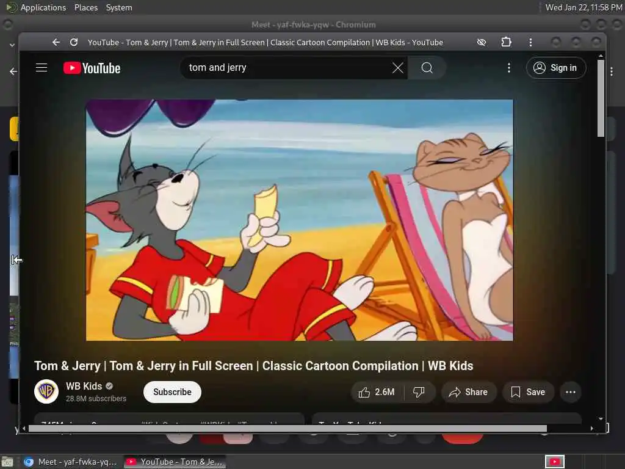Open Meet Chromium window three-dot menu

612,71
